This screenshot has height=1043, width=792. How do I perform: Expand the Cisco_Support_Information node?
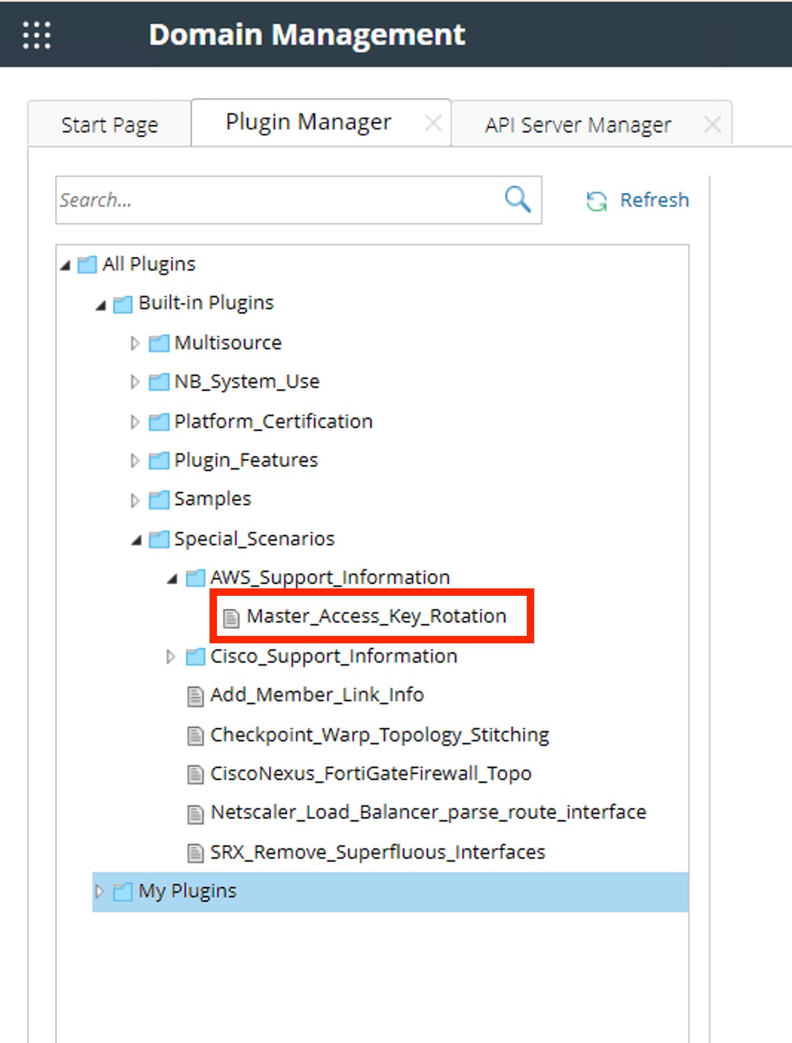(x=170, y=656)
